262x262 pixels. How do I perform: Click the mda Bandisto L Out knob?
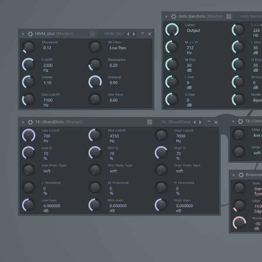click(172, 82)
